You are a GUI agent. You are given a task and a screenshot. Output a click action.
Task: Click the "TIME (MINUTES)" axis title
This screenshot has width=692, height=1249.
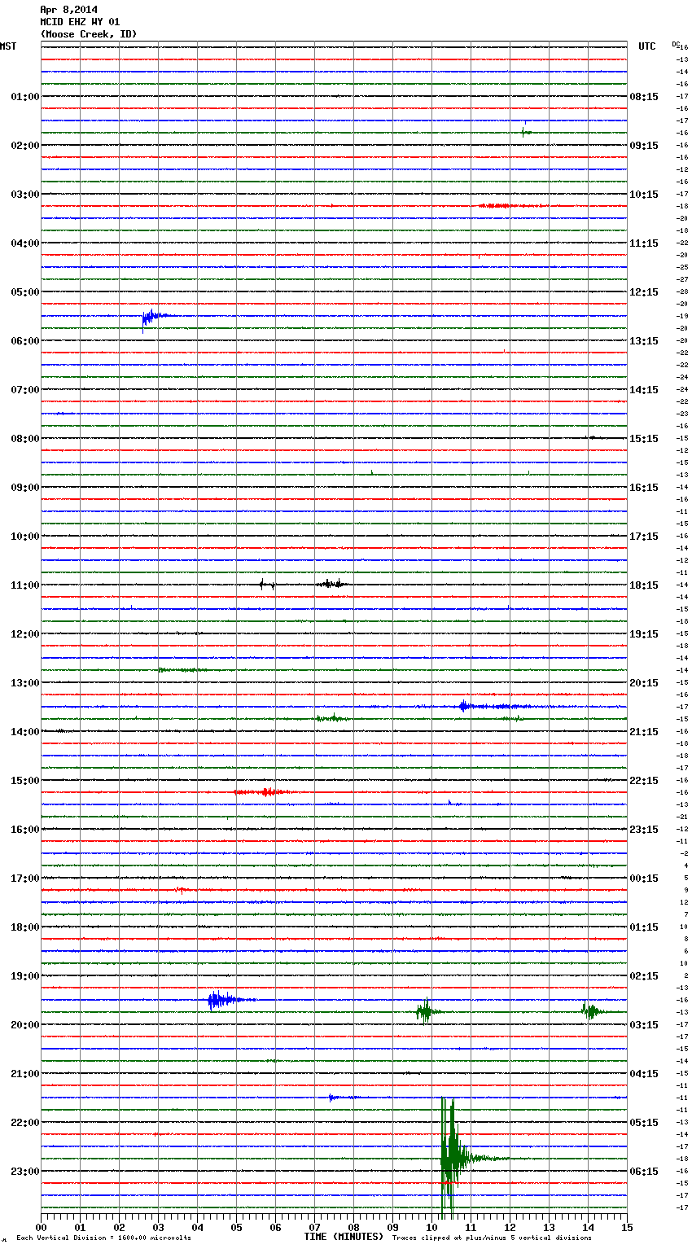click(344, 1237)
